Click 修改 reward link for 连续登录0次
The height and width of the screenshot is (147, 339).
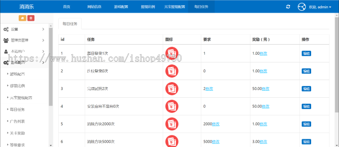click(x=263, y=71)
